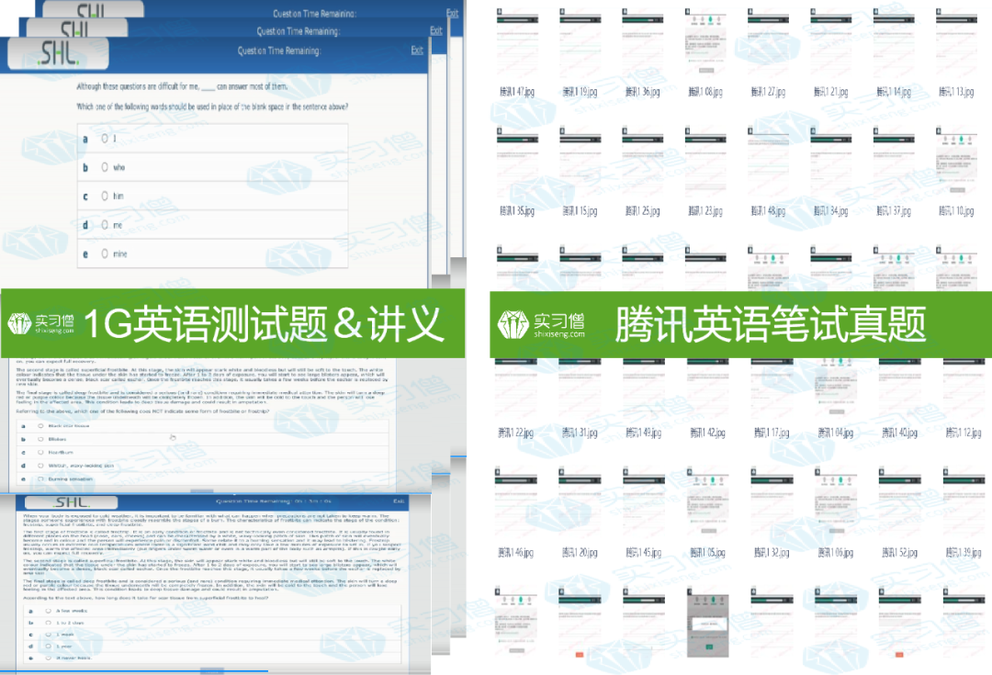Click Exit in the bottom frostbite SHL window
The height and width of the screenshot is (675, 992).
[x=399, y=501]
